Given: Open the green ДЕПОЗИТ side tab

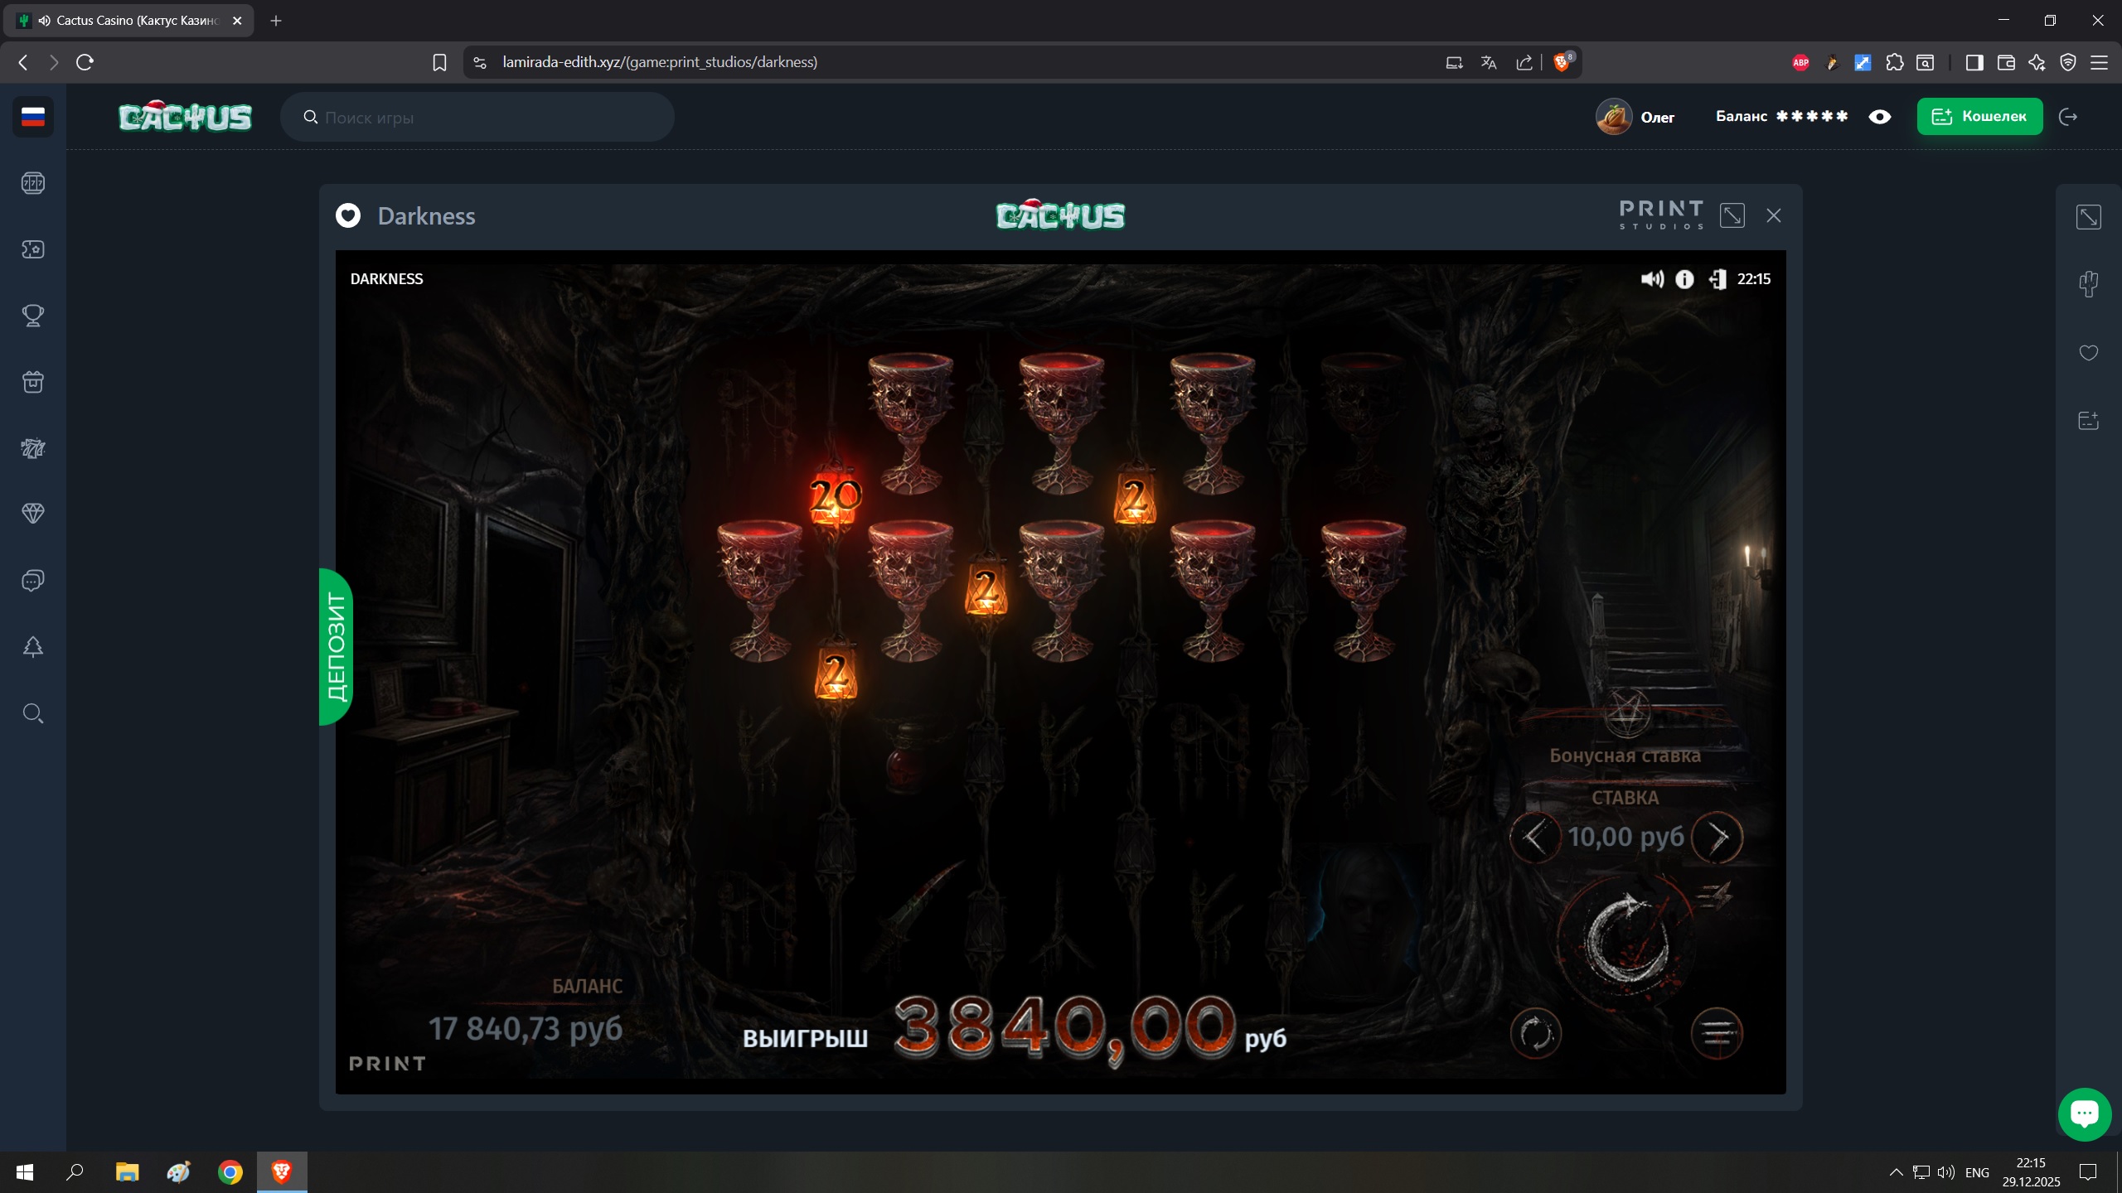Looking at the screenshot, I should pos(336,647).
